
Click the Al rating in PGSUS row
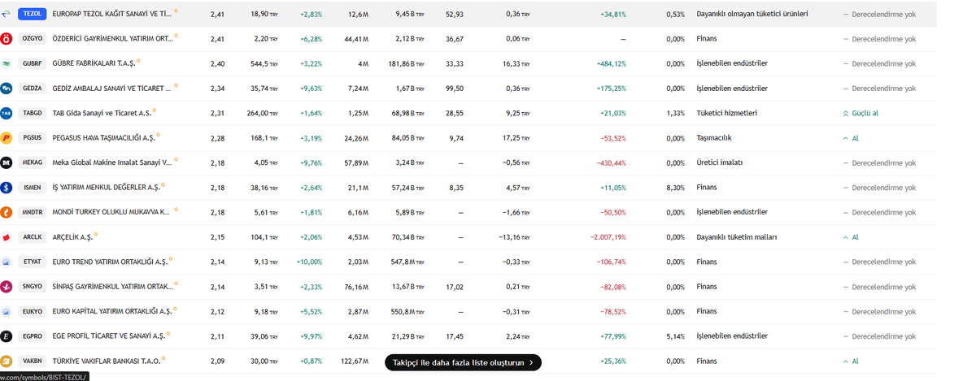(x=851, y=138)
